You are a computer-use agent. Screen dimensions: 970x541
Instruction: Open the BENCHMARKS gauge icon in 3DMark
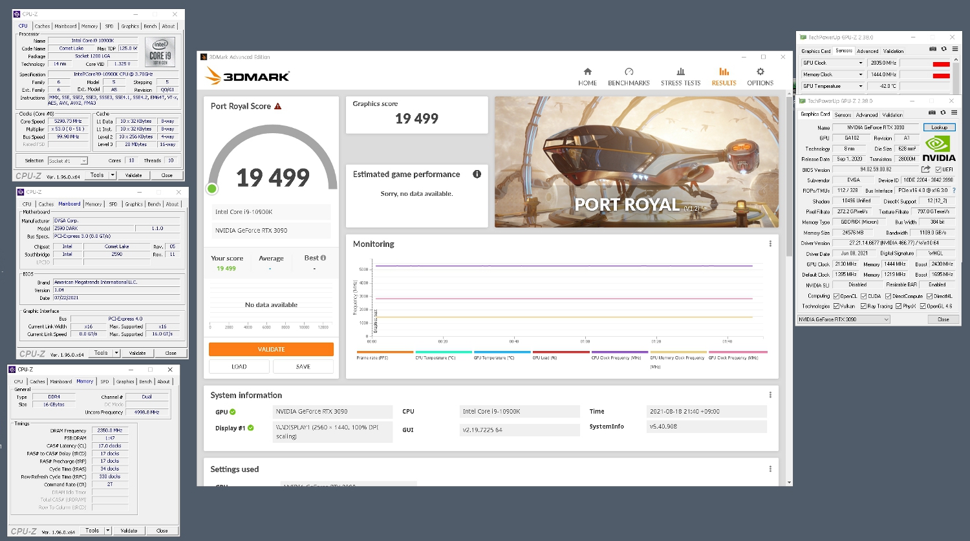coord(629,72)
